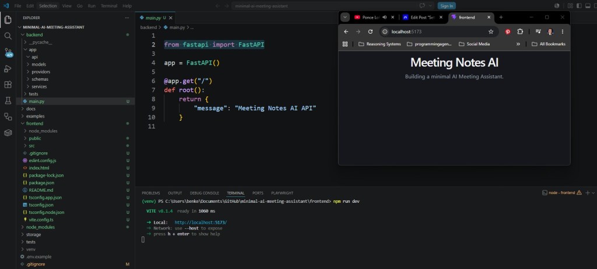The width and height of the screenshot is (597, 269).
Task: Open customize layout icon in VS Code title bar
Action: [570, 6]
